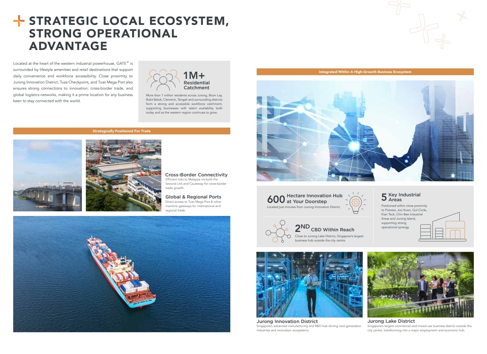Open the aerial industrial port photo
This screenshot has height=354, width=487.
124,175
